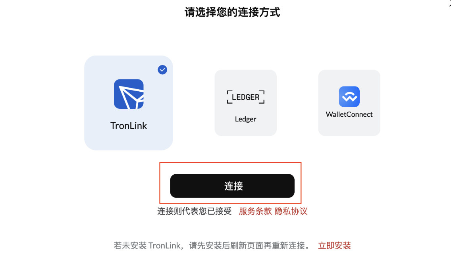Select the TronLink text label

click(x=129, y=126)
